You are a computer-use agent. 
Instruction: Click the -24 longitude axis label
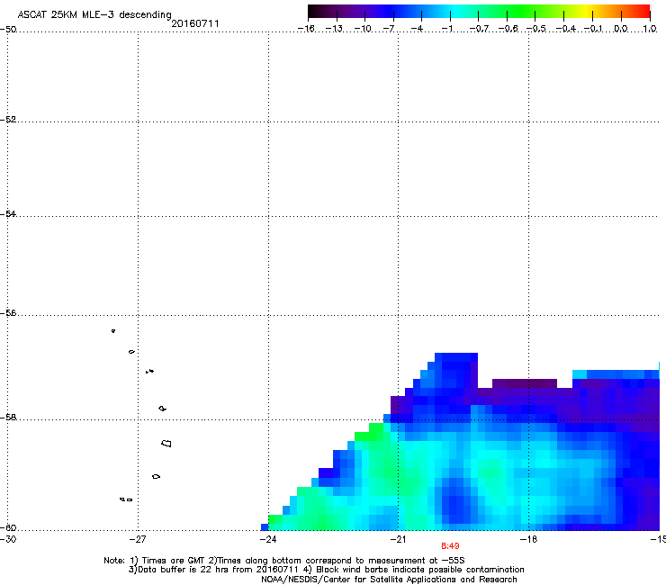(x=267, y=539)
